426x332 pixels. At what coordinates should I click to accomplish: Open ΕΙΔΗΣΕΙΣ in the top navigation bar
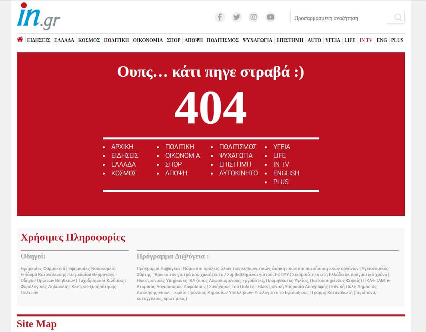pos(38,40)
